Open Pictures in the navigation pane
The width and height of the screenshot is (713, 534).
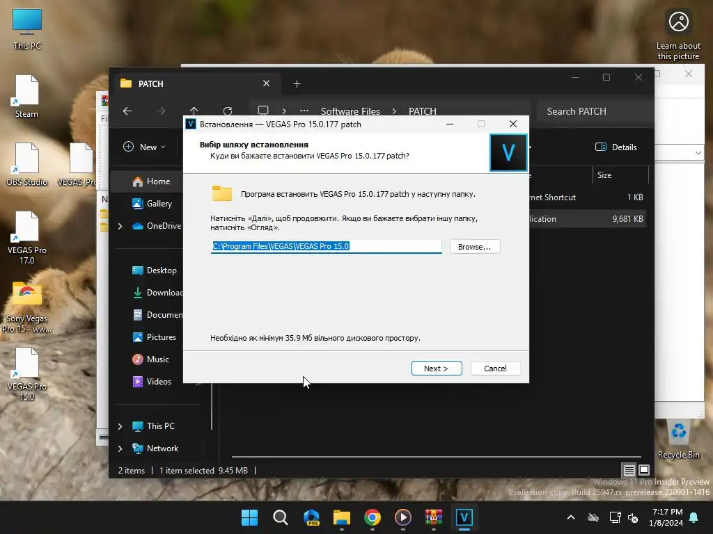pos(155,337)
